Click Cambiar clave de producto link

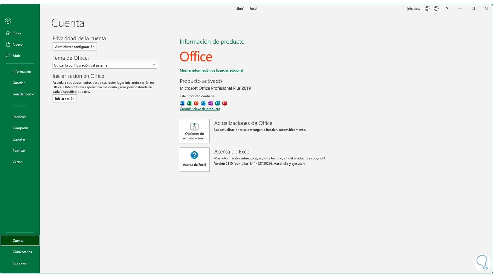tap(200, 109)
